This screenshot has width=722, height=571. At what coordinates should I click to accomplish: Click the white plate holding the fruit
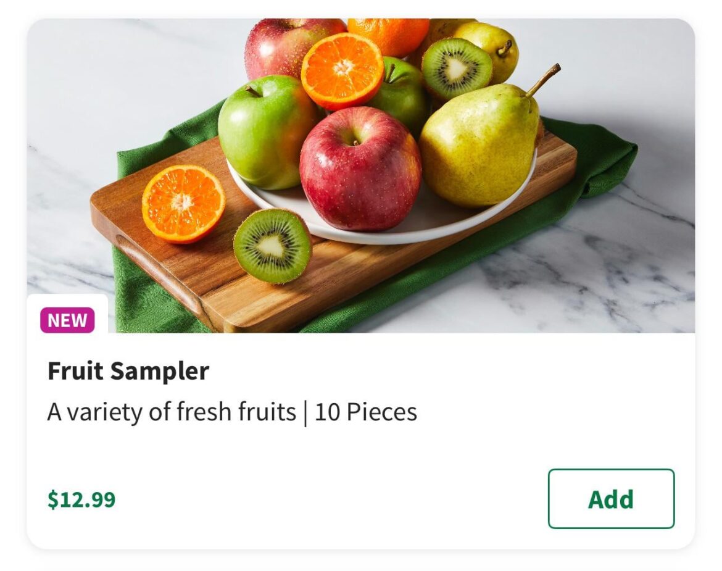413,228
